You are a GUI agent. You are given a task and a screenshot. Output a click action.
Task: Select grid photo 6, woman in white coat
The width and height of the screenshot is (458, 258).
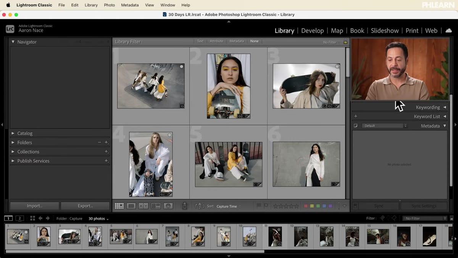pos(306,164)
